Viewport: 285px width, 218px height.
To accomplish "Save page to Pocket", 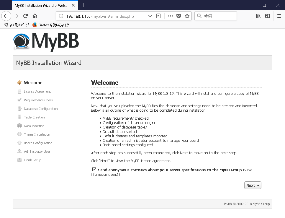I will tap(179, 16).
